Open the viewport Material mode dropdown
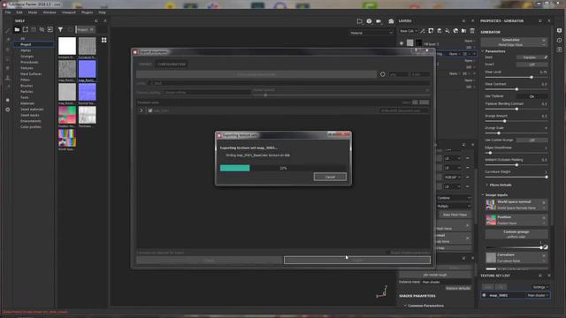566x318 pixels. [371, 33]
